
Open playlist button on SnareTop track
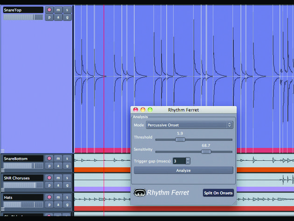coord(49,17)
